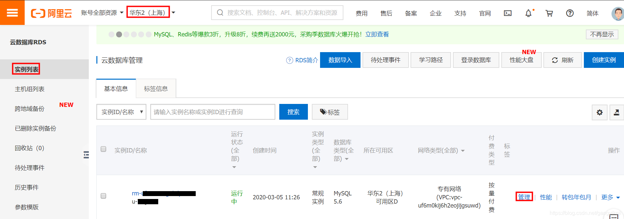Open the orange hamburger main menu
The image size is (624, 219).
coord(12,12)
